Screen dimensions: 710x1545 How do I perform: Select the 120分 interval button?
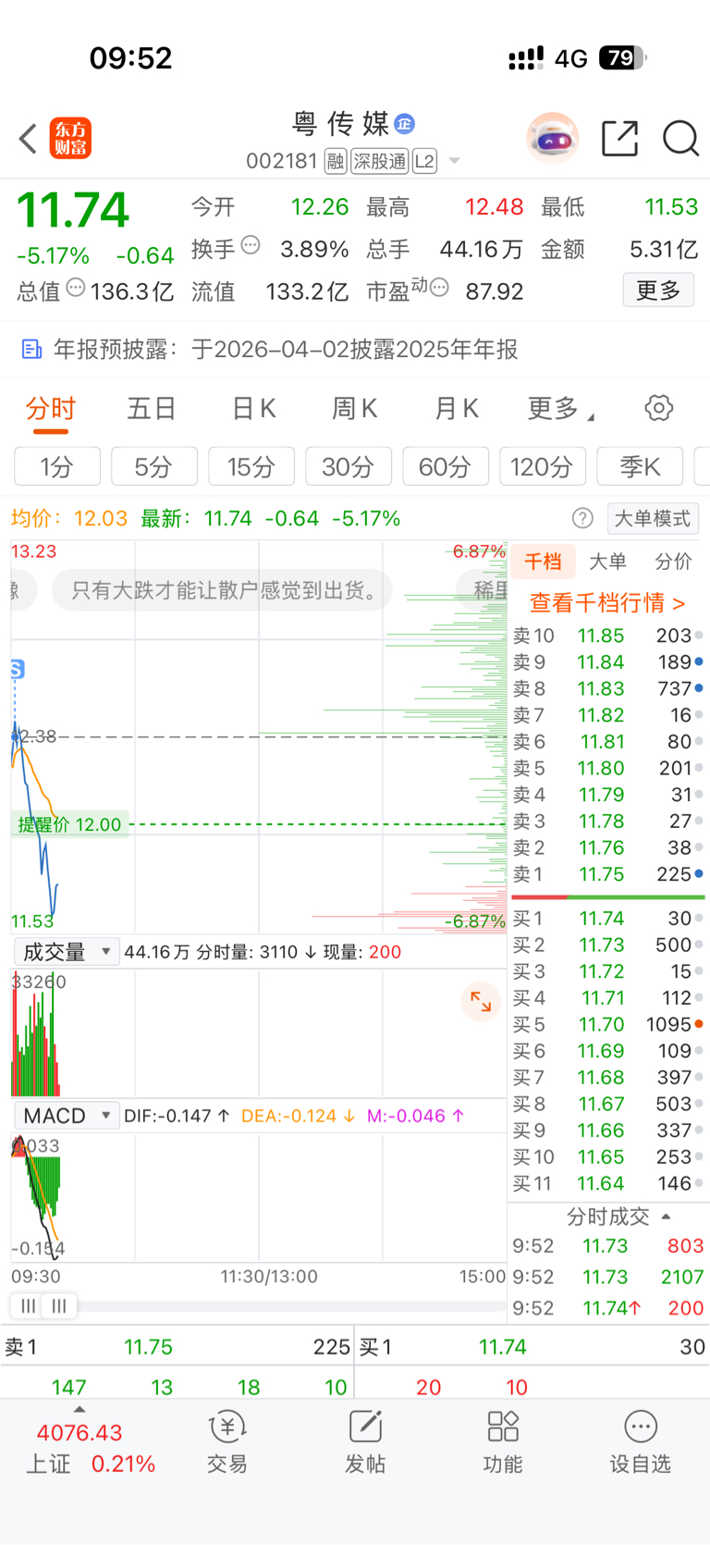(x=543, y=466)
